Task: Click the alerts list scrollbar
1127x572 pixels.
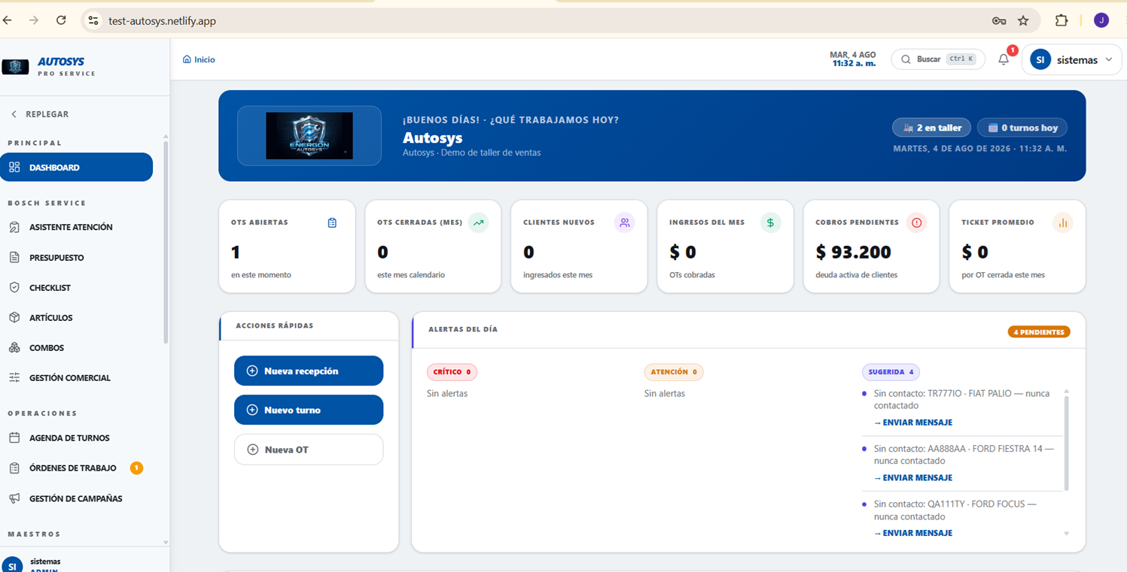Action: (1066, 443)
